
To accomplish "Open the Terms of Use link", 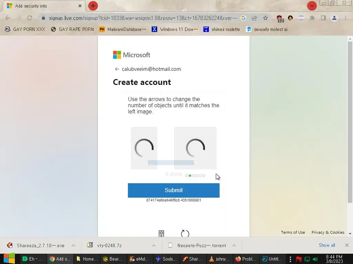I will click(293, 232).
